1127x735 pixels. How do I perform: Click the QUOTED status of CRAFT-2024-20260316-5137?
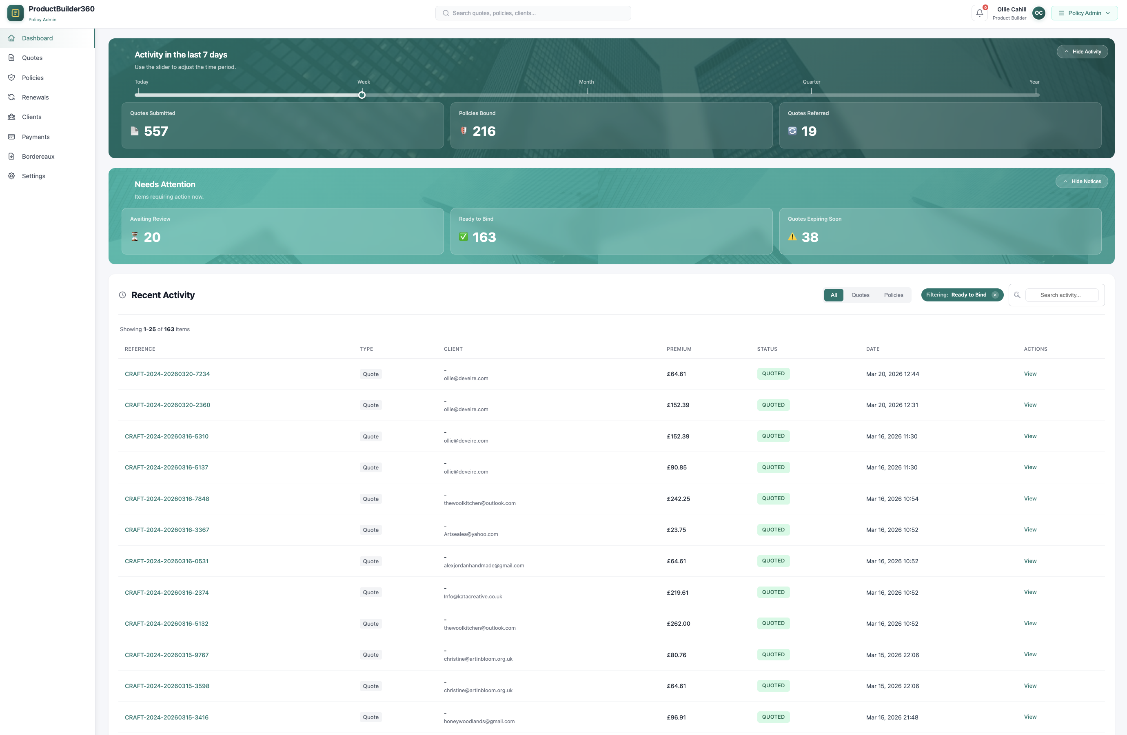tap(773, 467)
